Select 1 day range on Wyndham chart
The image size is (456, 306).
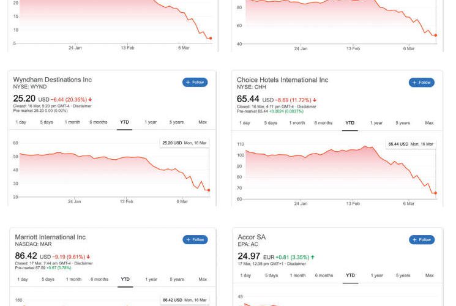21,122
